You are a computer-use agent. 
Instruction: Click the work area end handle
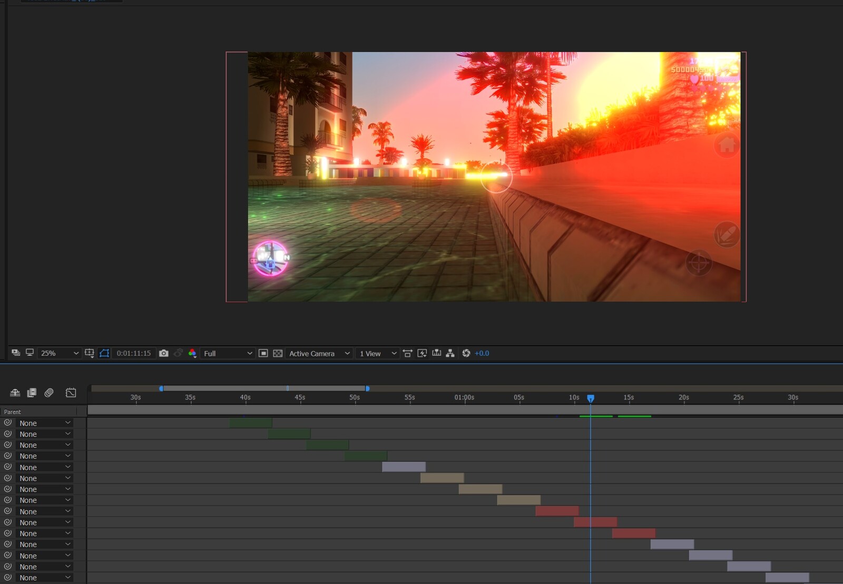[367, 388]
